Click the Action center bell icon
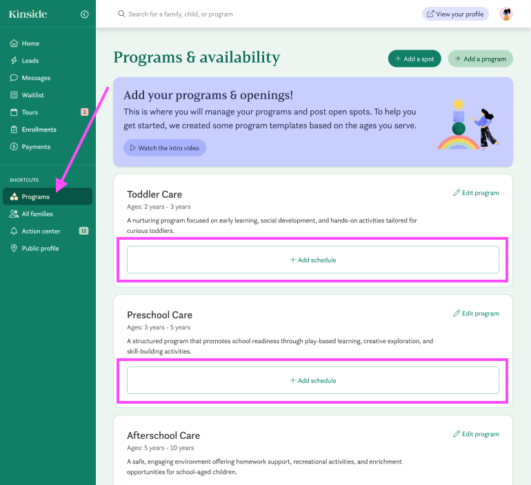Viewport: 531px width, 485px height. pyautogui.click(x=14, y=231)
